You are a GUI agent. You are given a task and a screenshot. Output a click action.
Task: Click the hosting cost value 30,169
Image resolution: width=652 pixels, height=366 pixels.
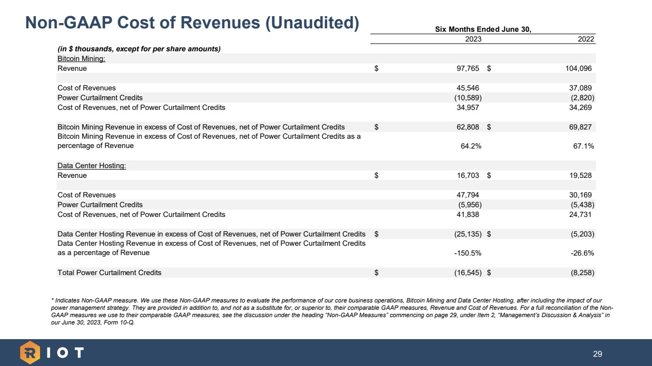(x=580, y=195)
